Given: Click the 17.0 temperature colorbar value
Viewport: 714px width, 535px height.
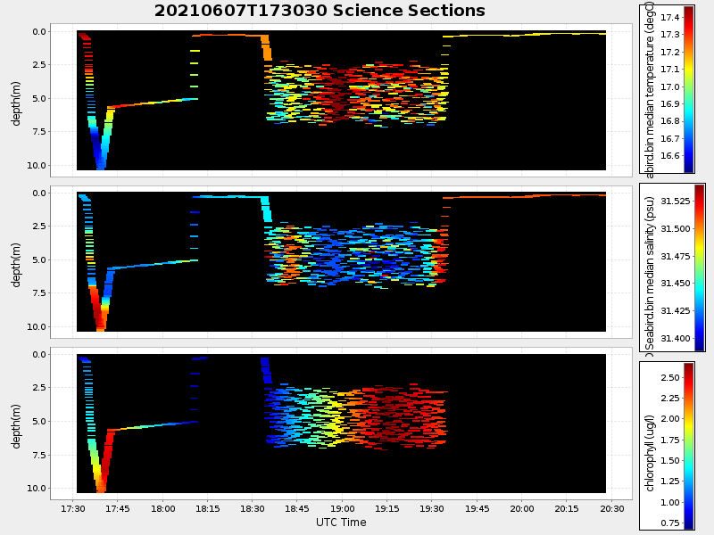Looking at the screenshot, I should click(669, 86).
